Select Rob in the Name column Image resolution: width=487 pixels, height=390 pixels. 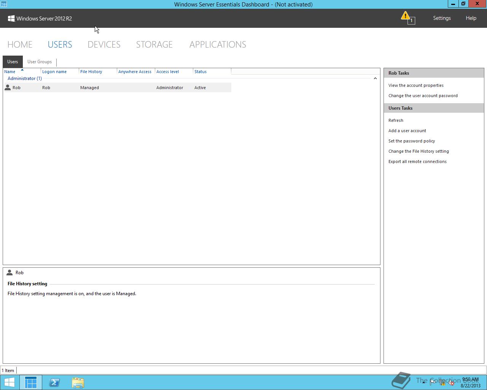16,88
